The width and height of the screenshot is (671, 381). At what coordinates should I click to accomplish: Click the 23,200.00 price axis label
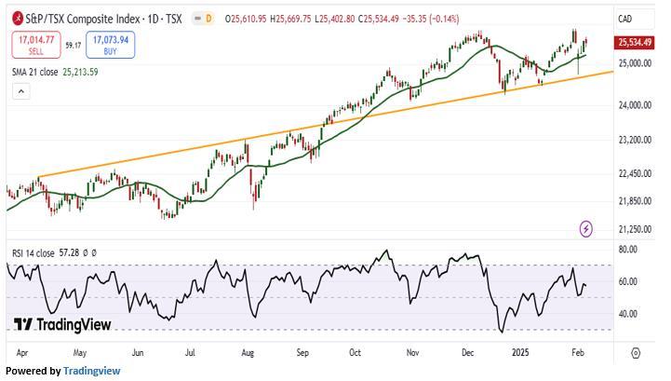coord(635,140)
